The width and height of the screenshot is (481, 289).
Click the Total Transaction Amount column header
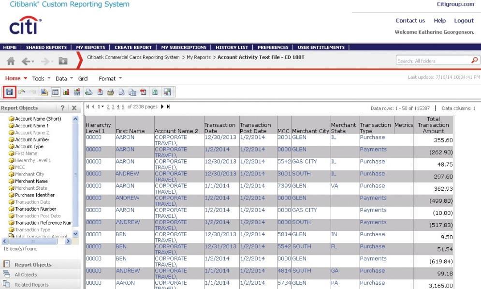[x=433, y=125]
